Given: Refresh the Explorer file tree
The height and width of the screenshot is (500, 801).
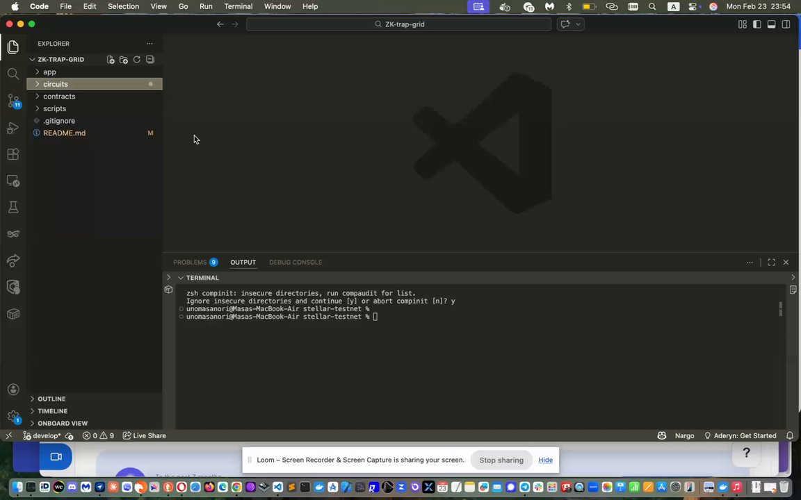Looking at the screenshot, I should coord(137,60).
